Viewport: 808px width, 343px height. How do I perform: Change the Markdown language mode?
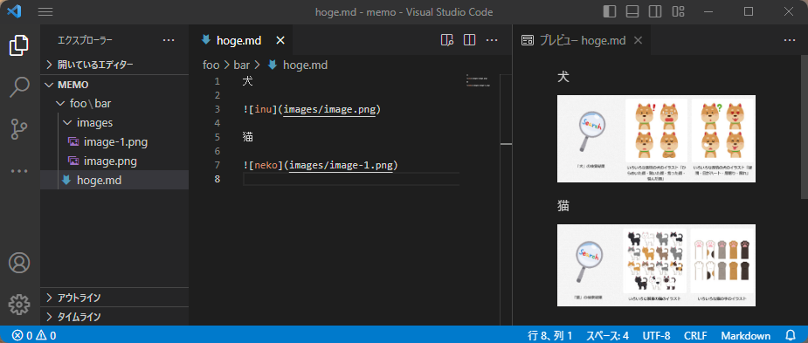point(746,336)
